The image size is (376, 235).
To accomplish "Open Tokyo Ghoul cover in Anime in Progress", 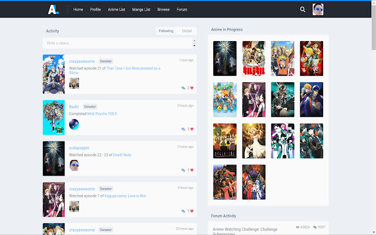I will [311, 141].
